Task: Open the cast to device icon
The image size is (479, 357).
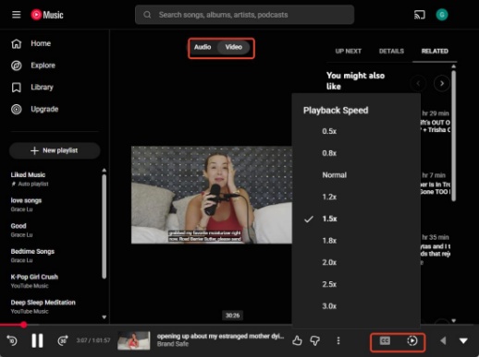Action: pos(420,15)
